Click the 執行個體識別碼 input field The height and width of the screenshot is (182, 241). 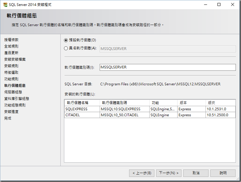coord(168,67)
